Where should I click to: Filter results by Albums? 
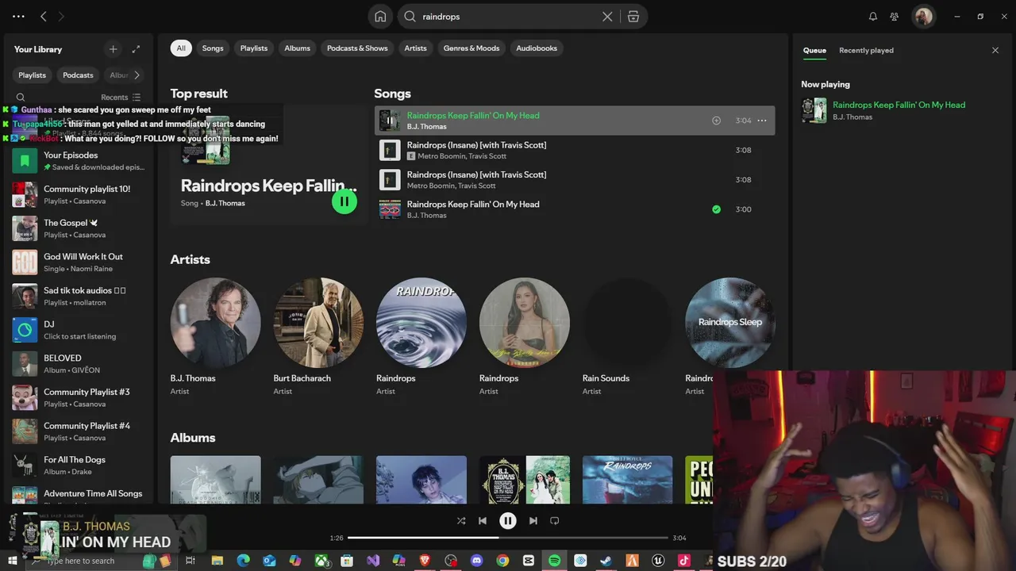pyautogui.click(x=297, y=48)
